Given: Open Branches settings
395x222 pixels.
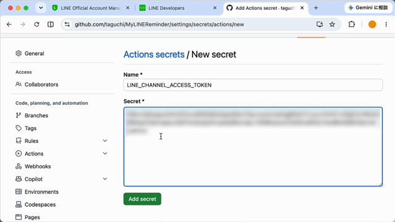Looking at the screenshot, I should coord(36,115).
